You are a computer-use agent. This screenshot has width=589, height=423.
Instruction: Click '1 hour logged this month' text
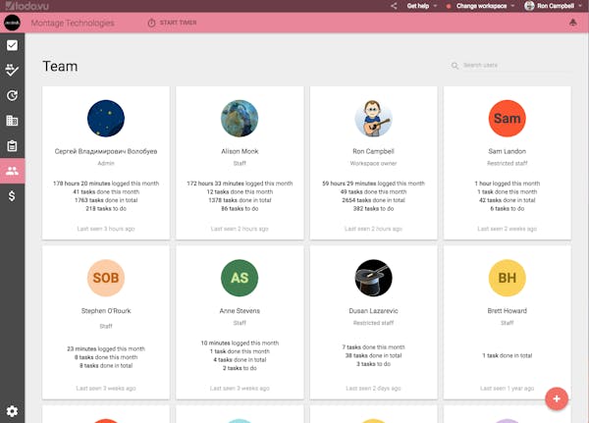click(508, 184)
